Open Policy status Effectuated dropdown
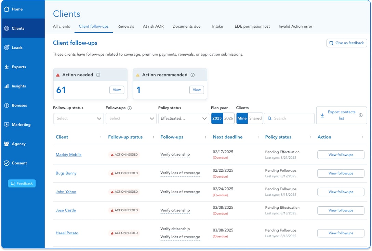This screenshot has height=251, width=372. [x=184, y=118]
